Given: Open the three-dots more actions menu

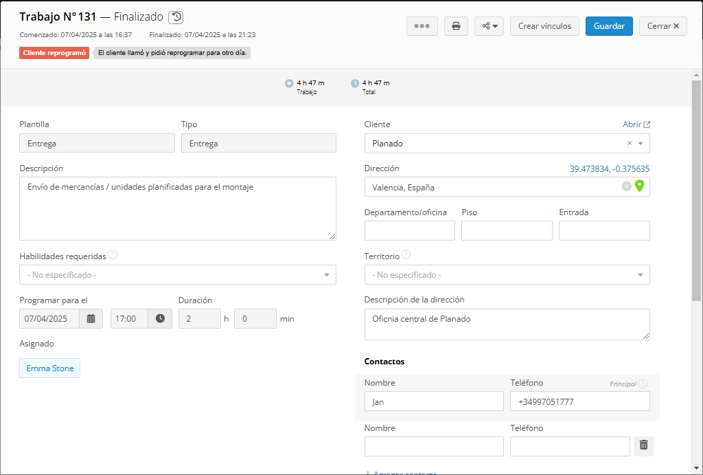Looking at the screenshot, I should click(x=422, y=26).
